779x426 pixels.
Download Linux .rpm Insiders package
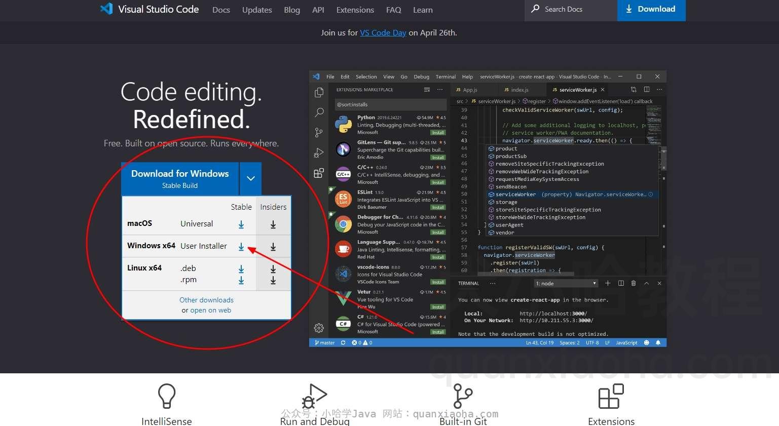(273, 280)
